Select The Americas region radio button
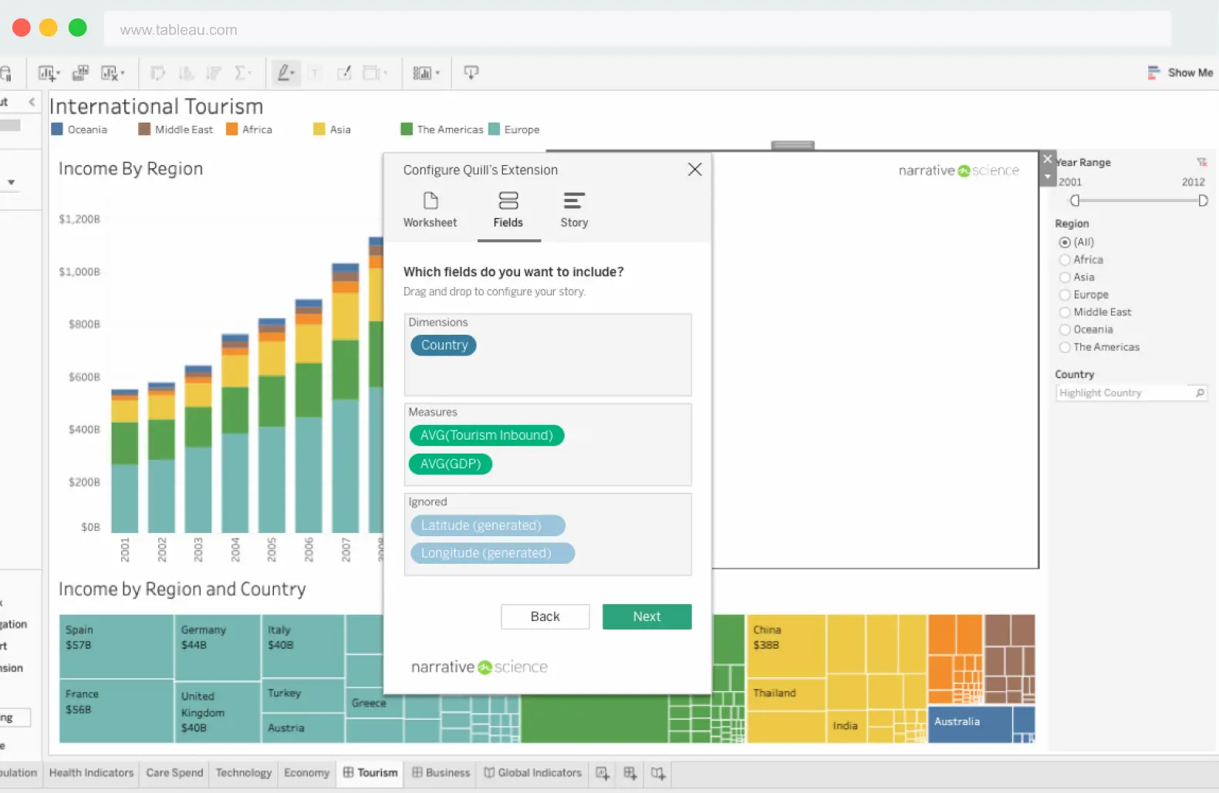The height and width of the screenshot is (793, 1219). pyautogui.click(x=1065, y=347)
